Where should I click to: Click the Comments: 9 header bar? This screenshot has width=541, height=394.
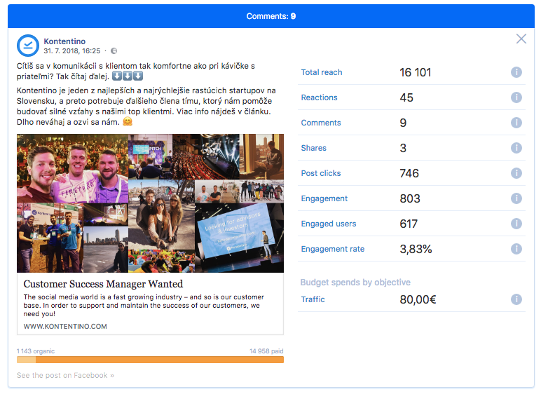(270, 16)
